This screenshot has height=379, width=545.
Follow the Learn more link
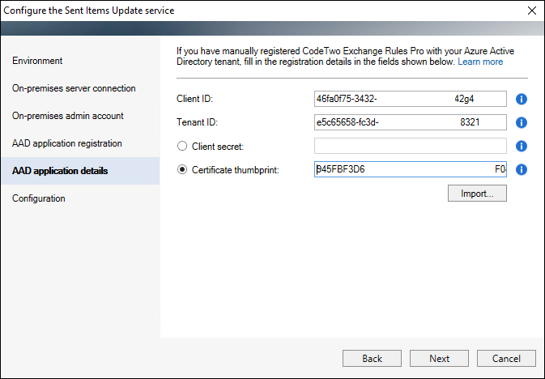coord(480,62)
